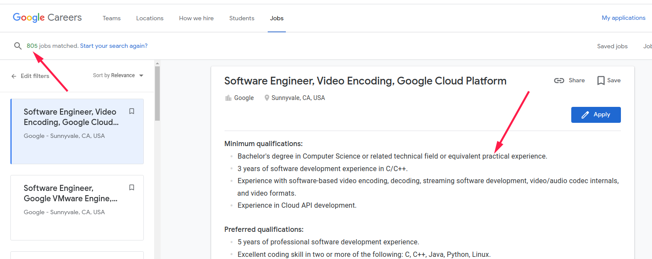Click the job list scrollbar thumb
The width and height of the screenshot is (652, 259).
(x=157, y=93)
